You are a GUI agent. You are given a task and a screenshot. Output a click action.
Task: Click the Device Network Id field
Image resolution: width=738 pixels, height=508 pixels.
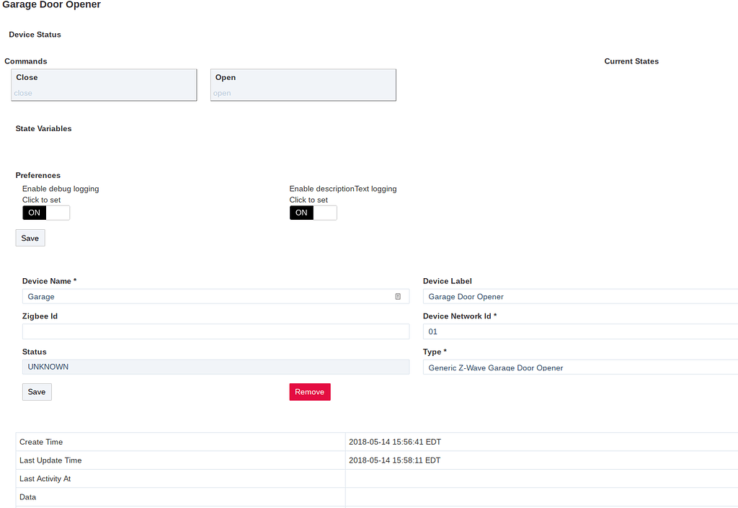pyautogui.click(x=580, y=331)
